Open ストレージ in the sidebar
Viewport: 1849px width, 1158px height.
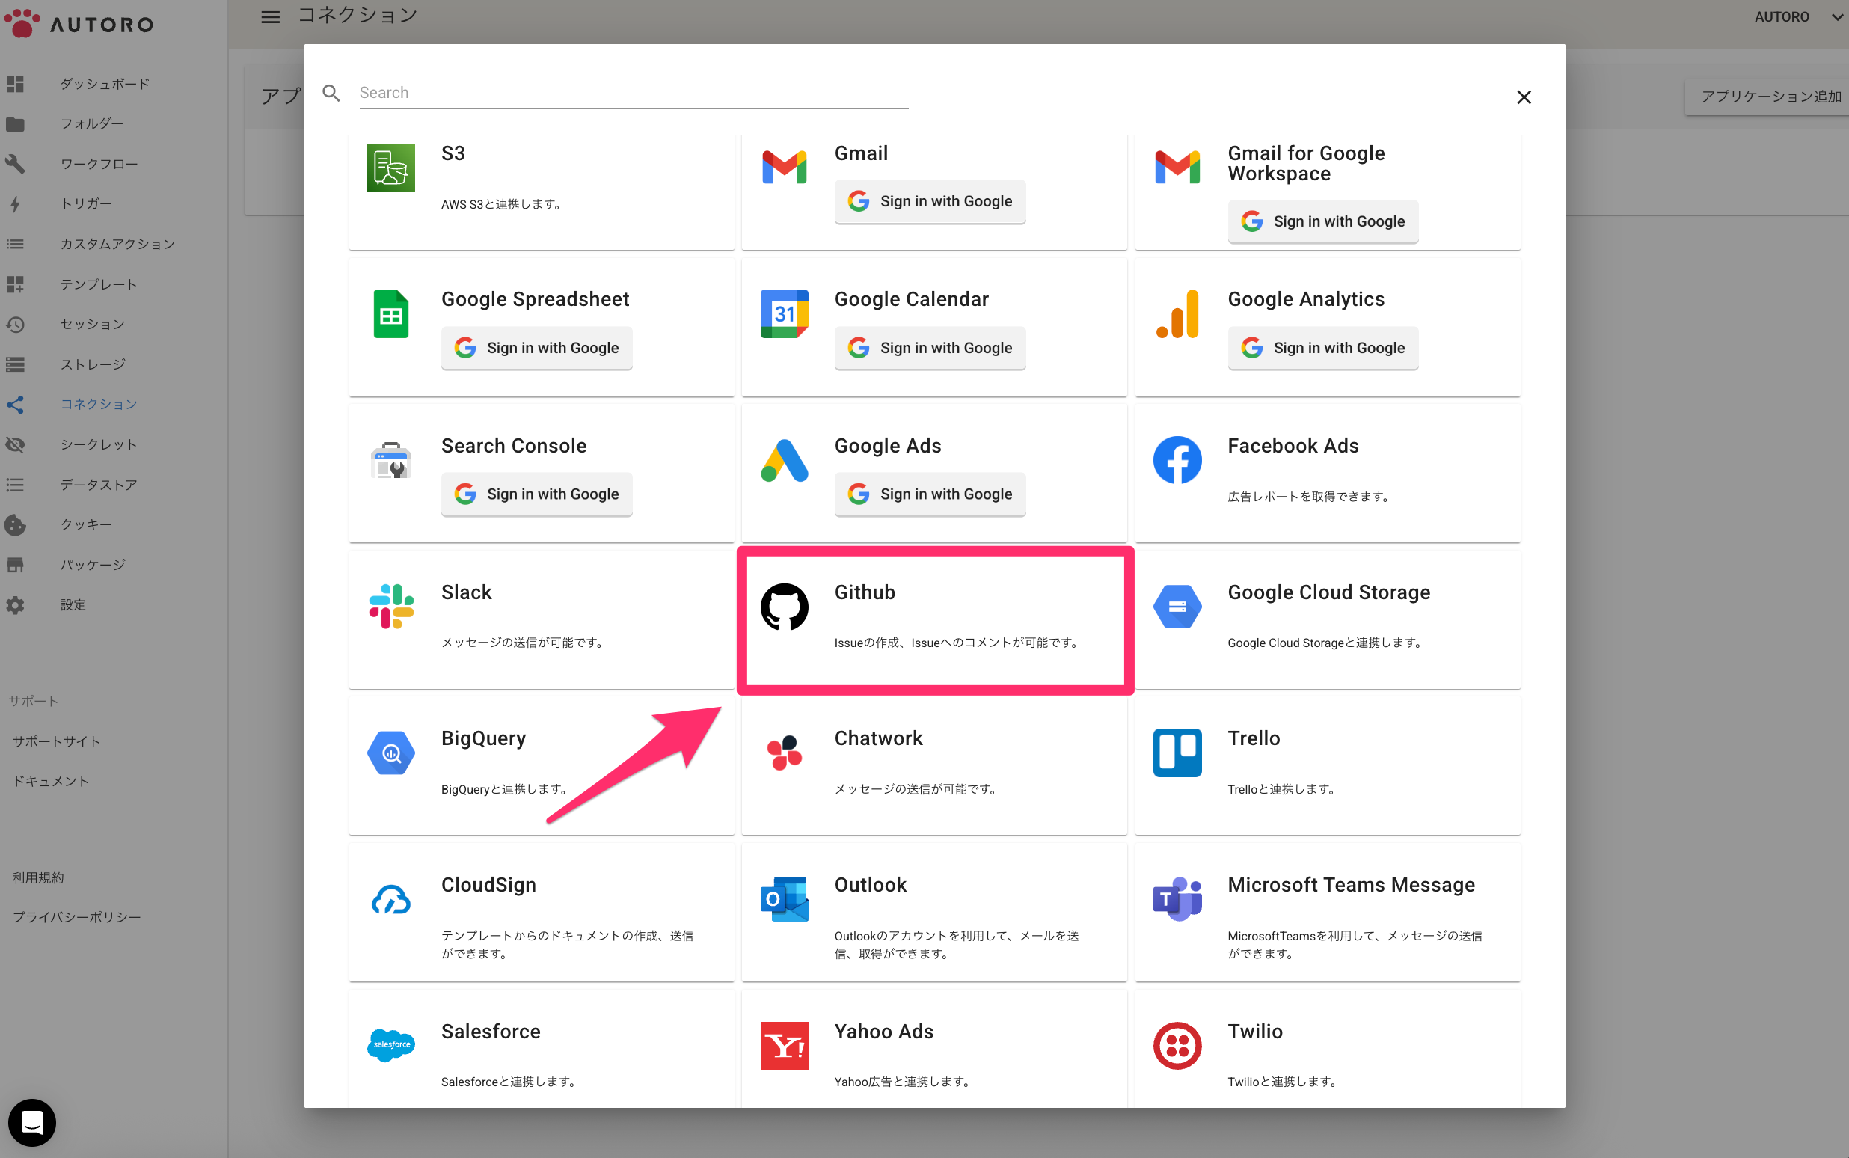pyautogui.click(x=93, y=364)
